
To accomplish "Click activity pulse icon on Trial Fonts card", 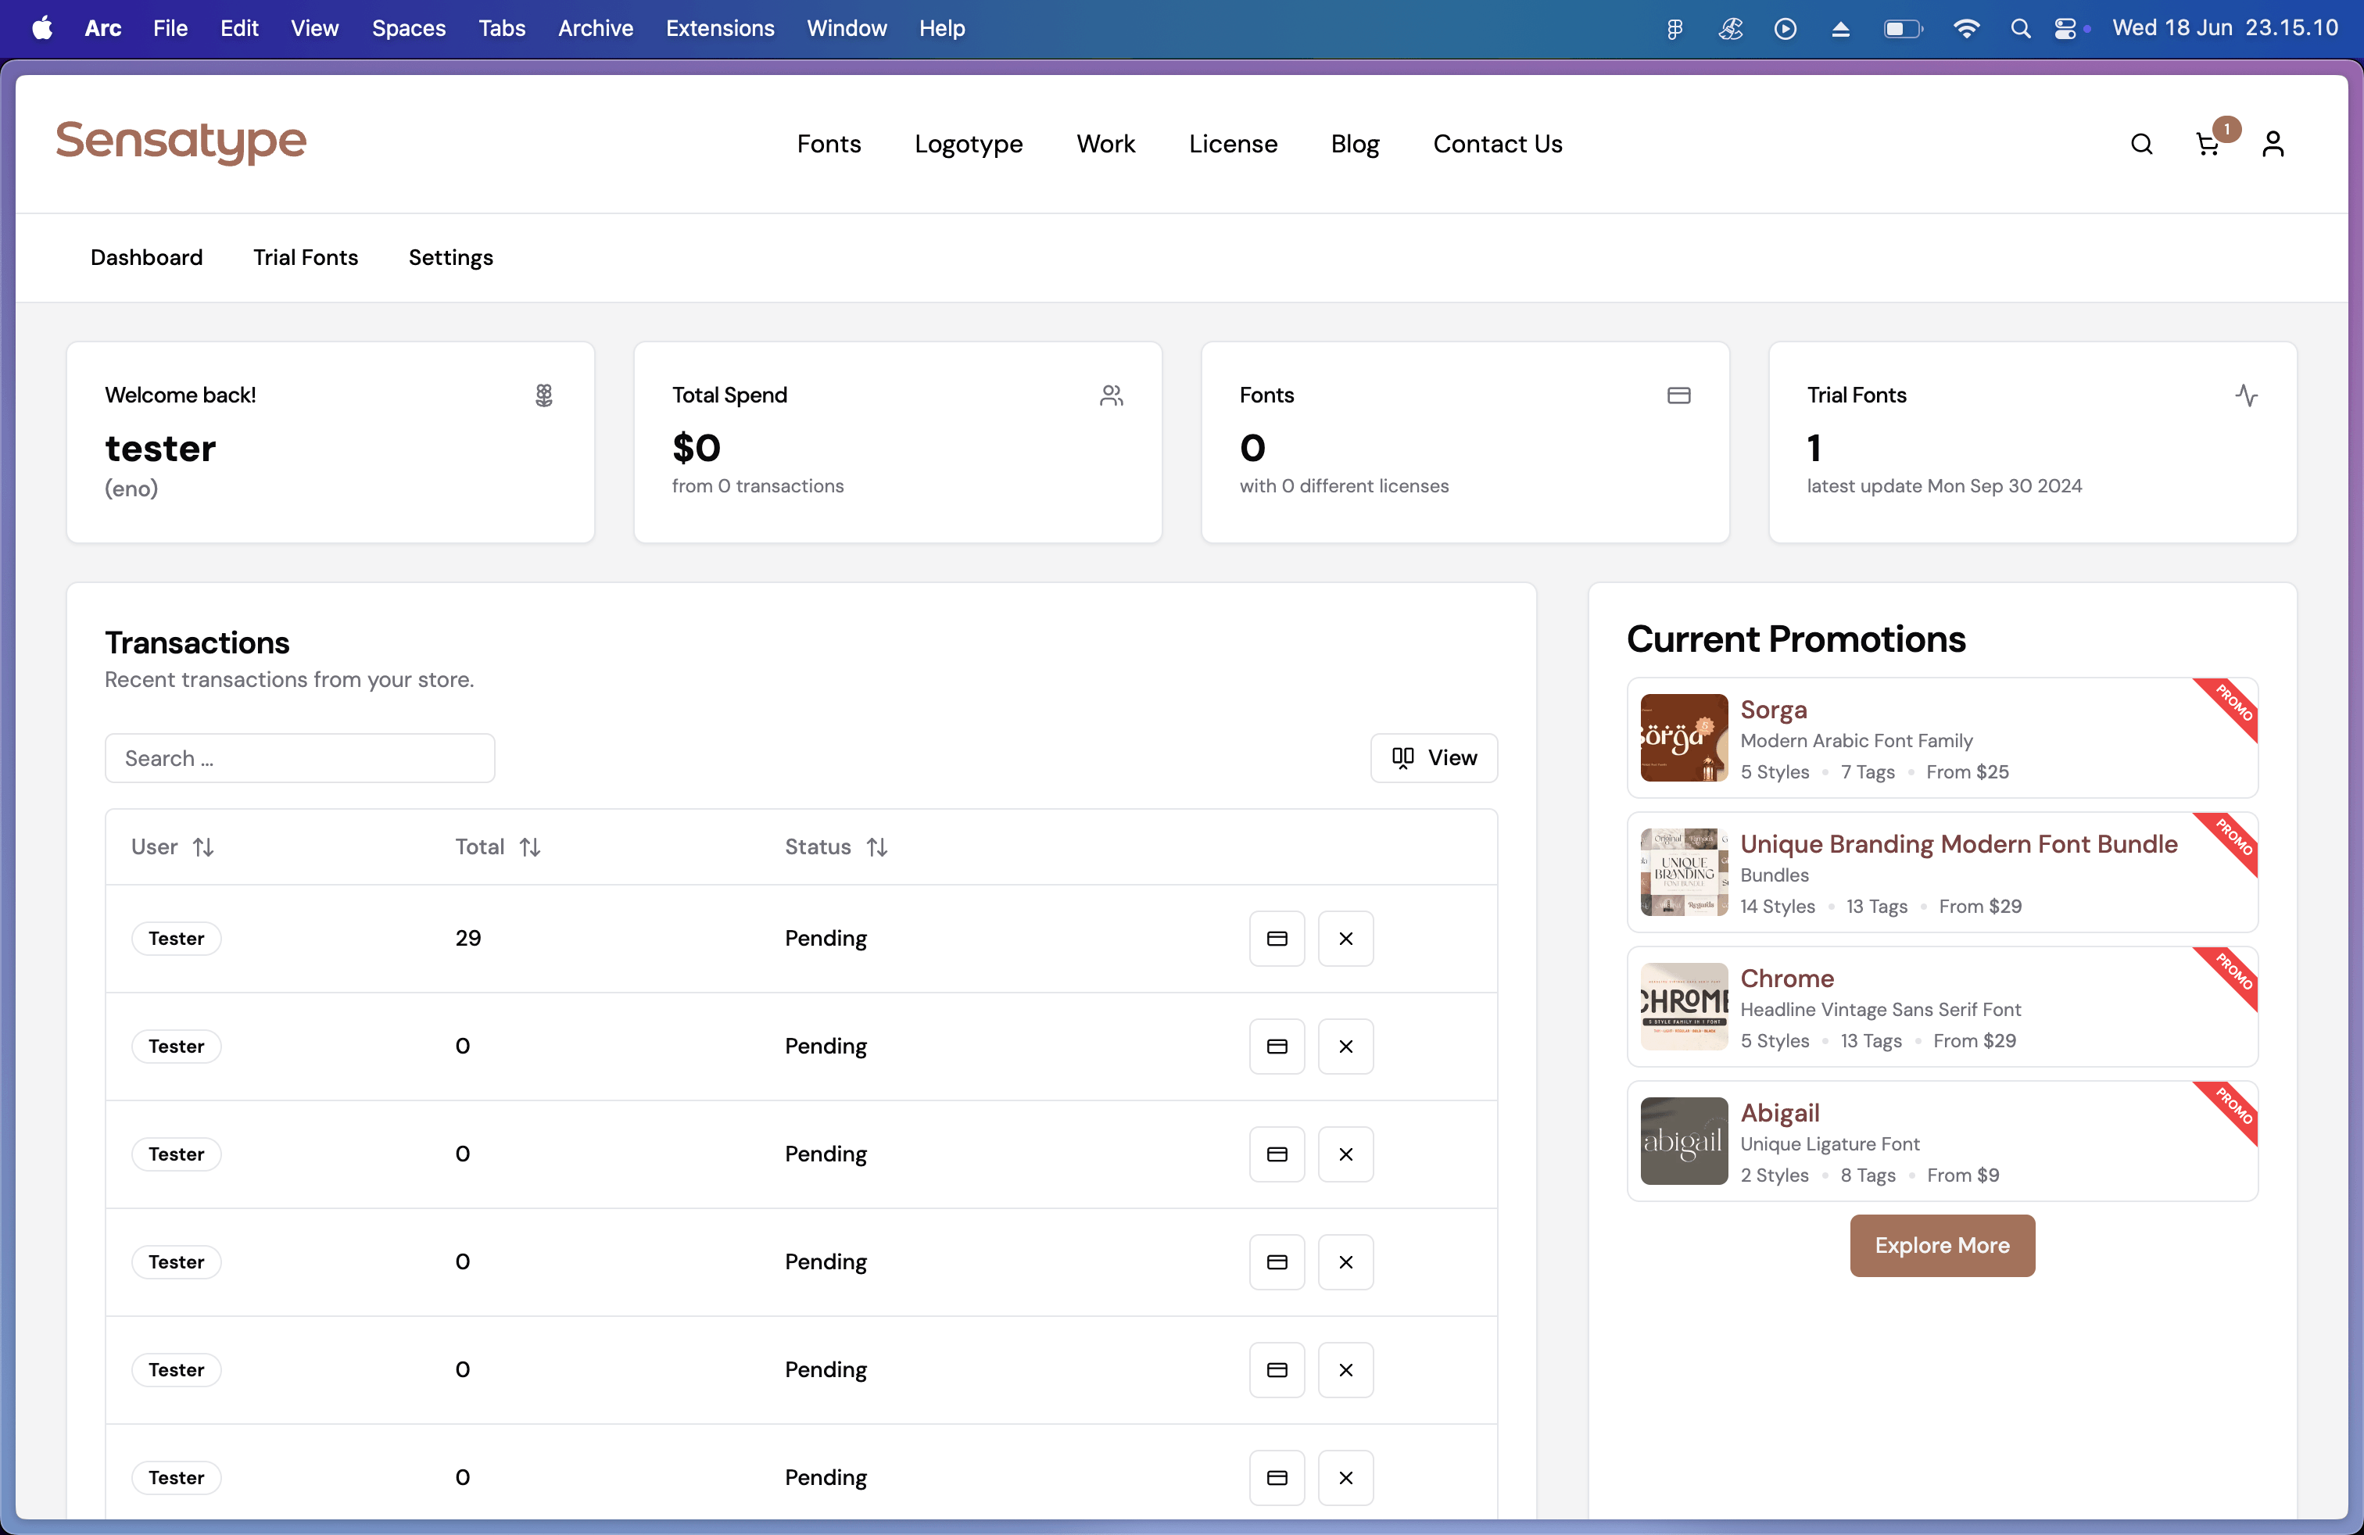I will (x=2246, y=395).
